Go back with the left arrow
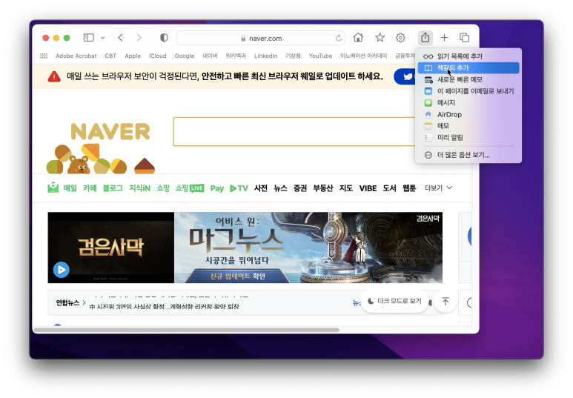This screenshot has height=398, width=573. [120, 38]
